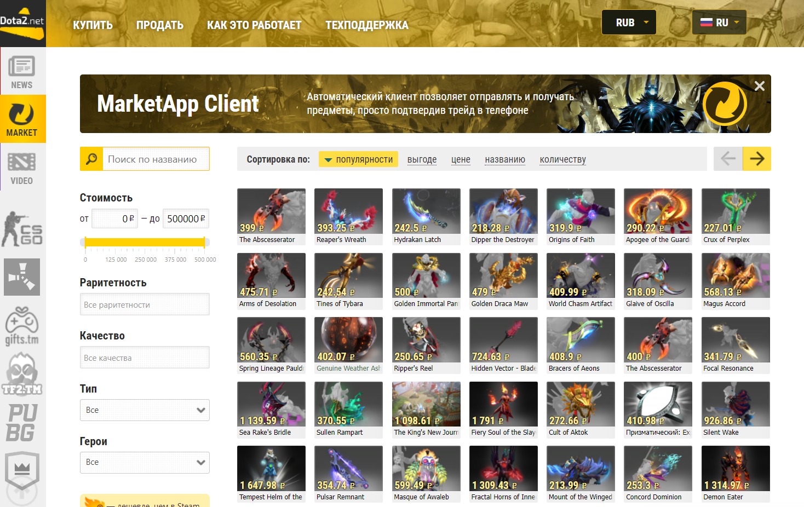Image resolution: width=804 pixels, height=507 pixels.
Task: Open the gifts.tm sidebar icon
Action: (x=22, y=326)
